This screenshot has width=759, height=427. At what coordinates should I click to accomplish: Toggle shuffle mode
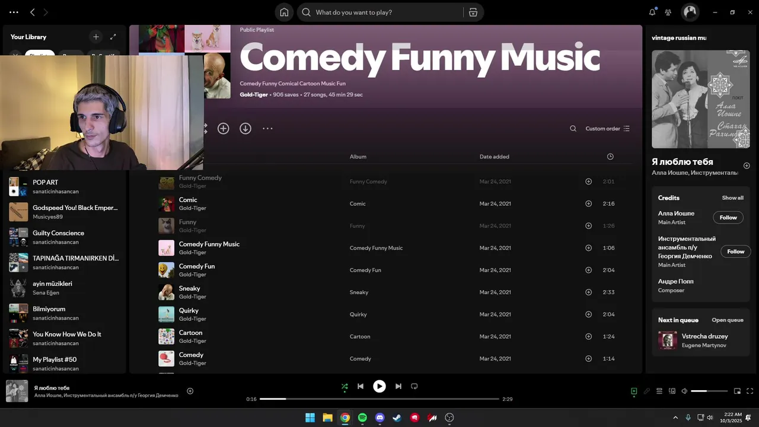(345, 387)
